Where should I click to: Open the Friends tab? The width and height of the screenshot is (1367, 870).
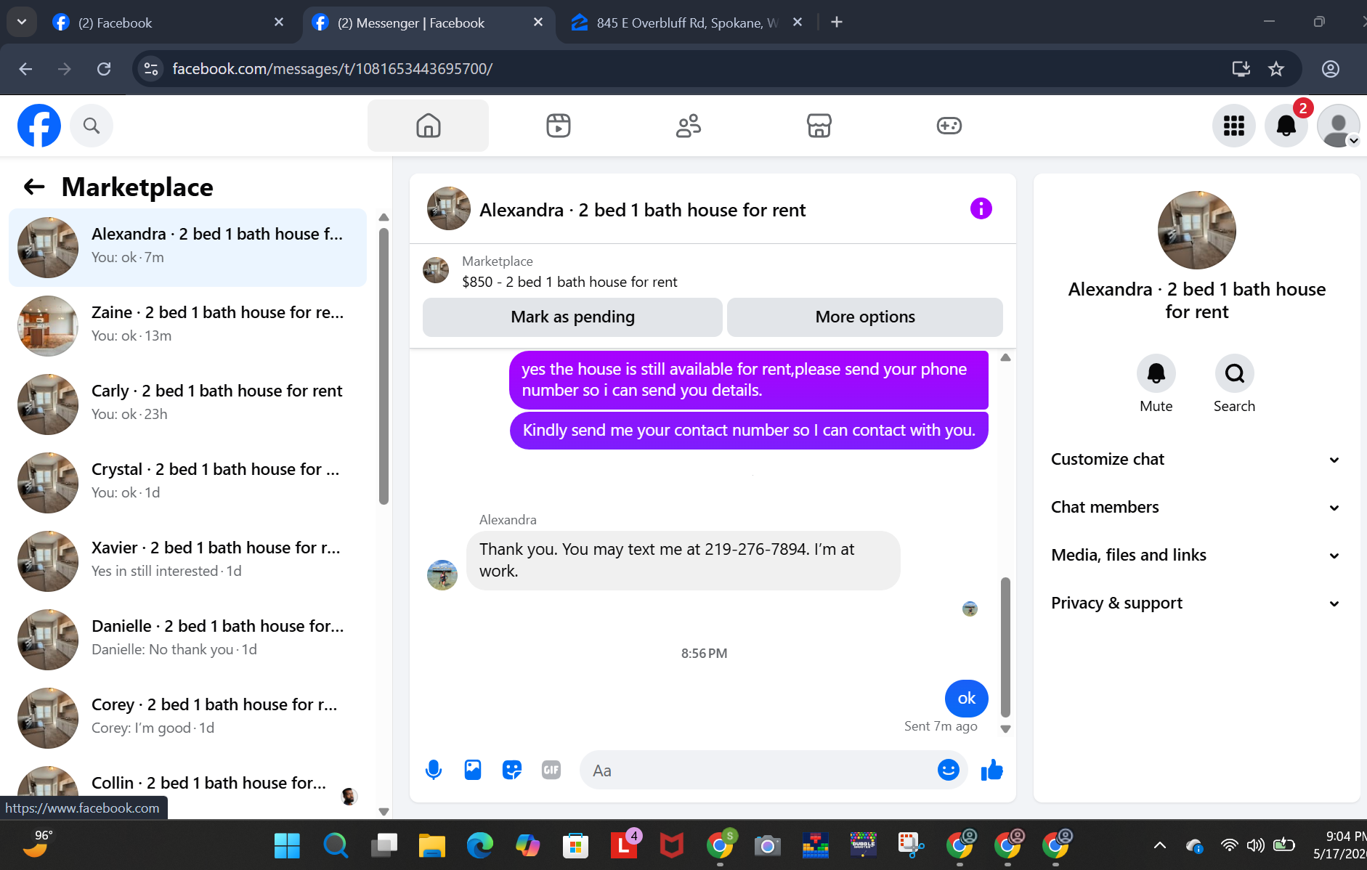point(689,126)
